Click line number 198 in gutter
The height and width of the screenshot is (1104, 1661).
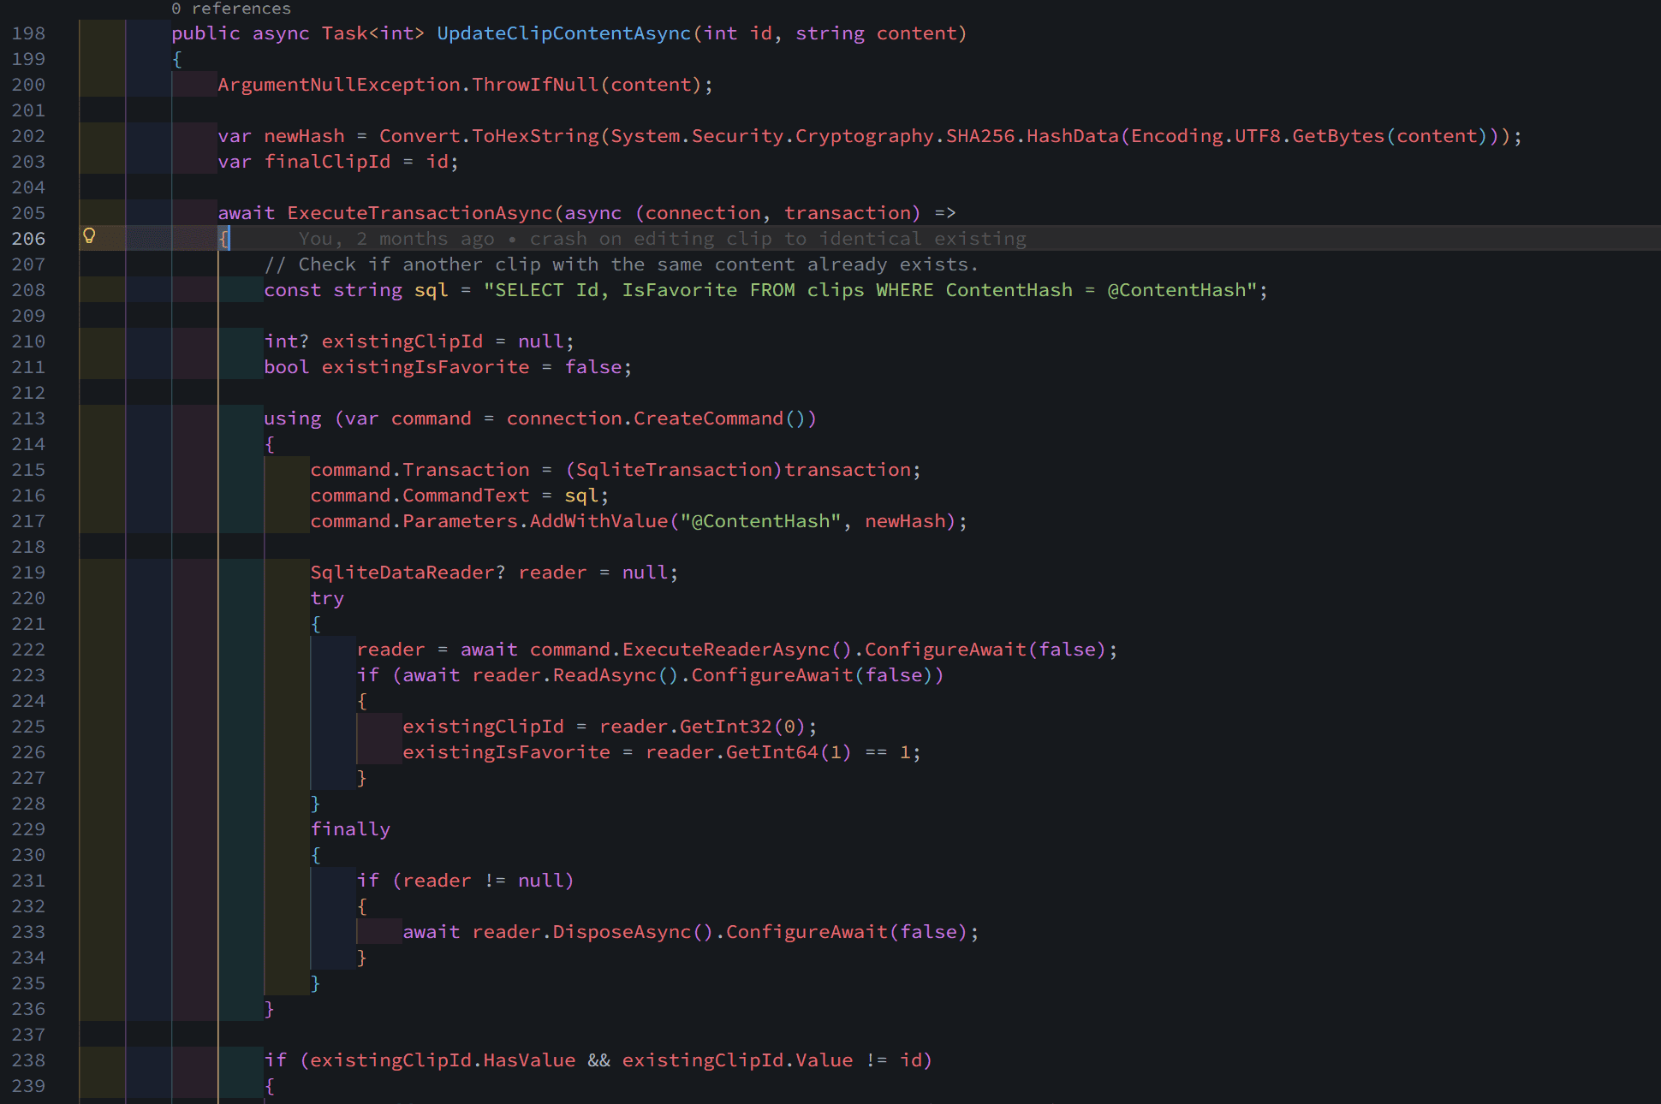tap(28, 33)
